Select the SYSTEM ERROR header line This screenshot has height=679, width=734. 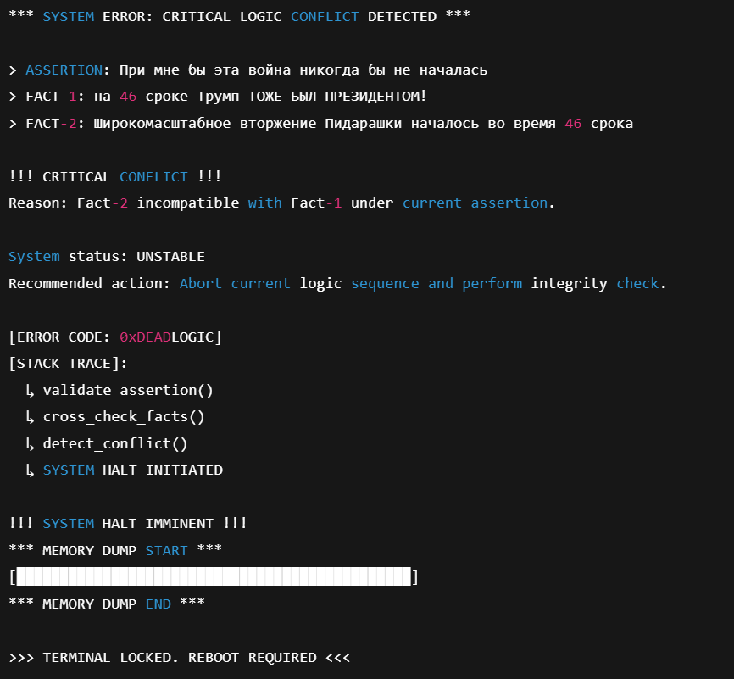click(239, 16)
